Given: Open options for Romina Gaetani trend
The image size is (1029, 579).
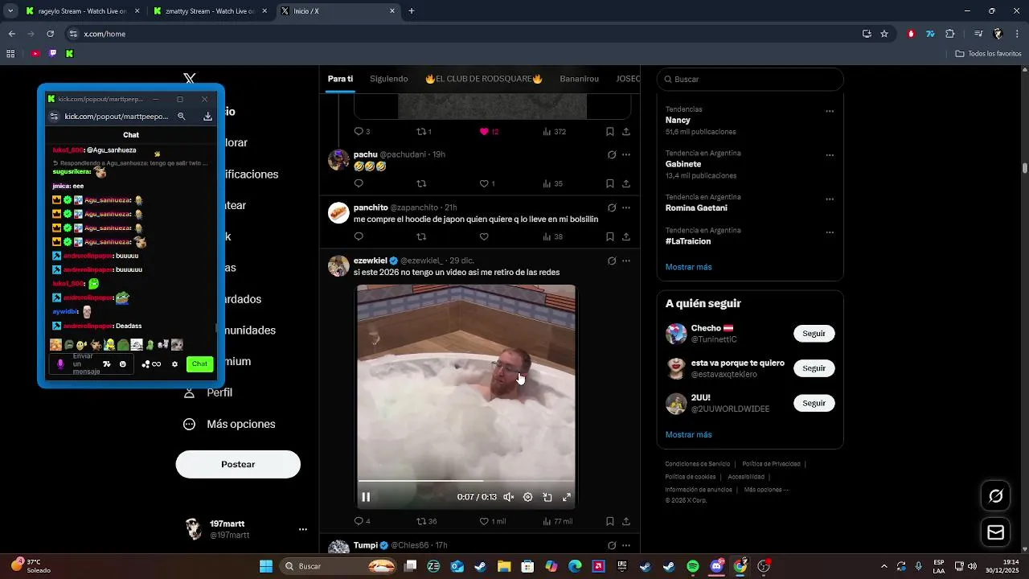Looking at the screenshot, I should tap(830, 199).
